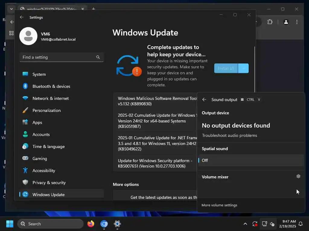The image size is (309, 231).
Task: Show hidden tray icons chevron
Action: (x=245, y=224)
